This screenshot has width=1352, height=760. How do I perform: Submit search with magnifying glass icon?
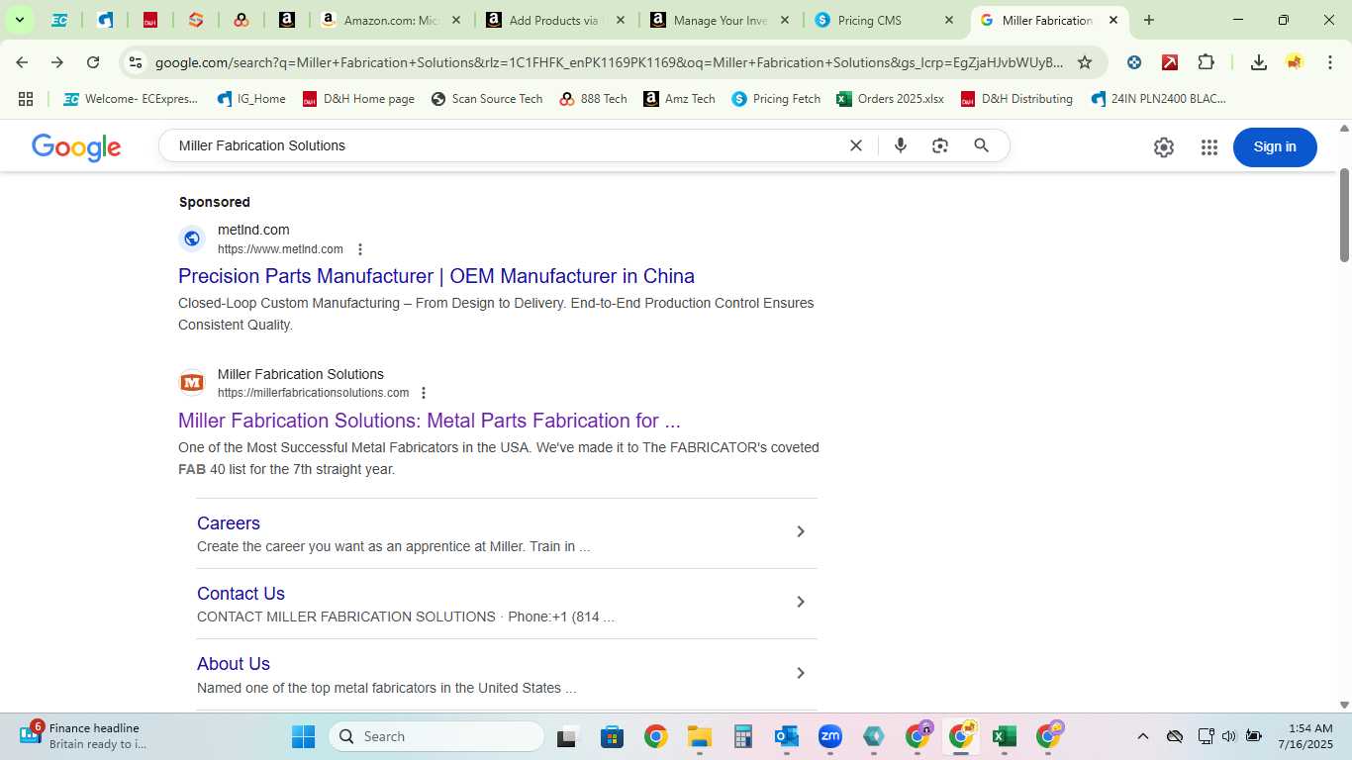click(x=981, y=145)
